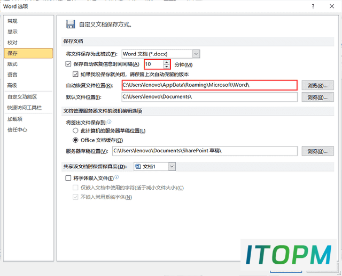Select 此计算机的服务器草稿位置 radio button
342x276 pixels.
click(75, 131)
